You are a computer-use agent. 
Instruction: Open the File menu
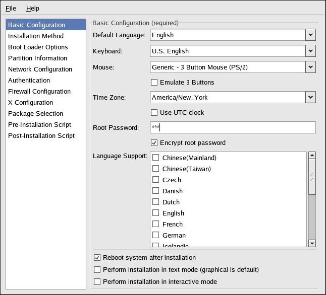11,9
